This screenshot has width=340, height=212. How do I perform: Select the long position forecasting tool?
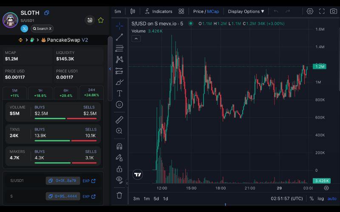click(x=119, y=71)
